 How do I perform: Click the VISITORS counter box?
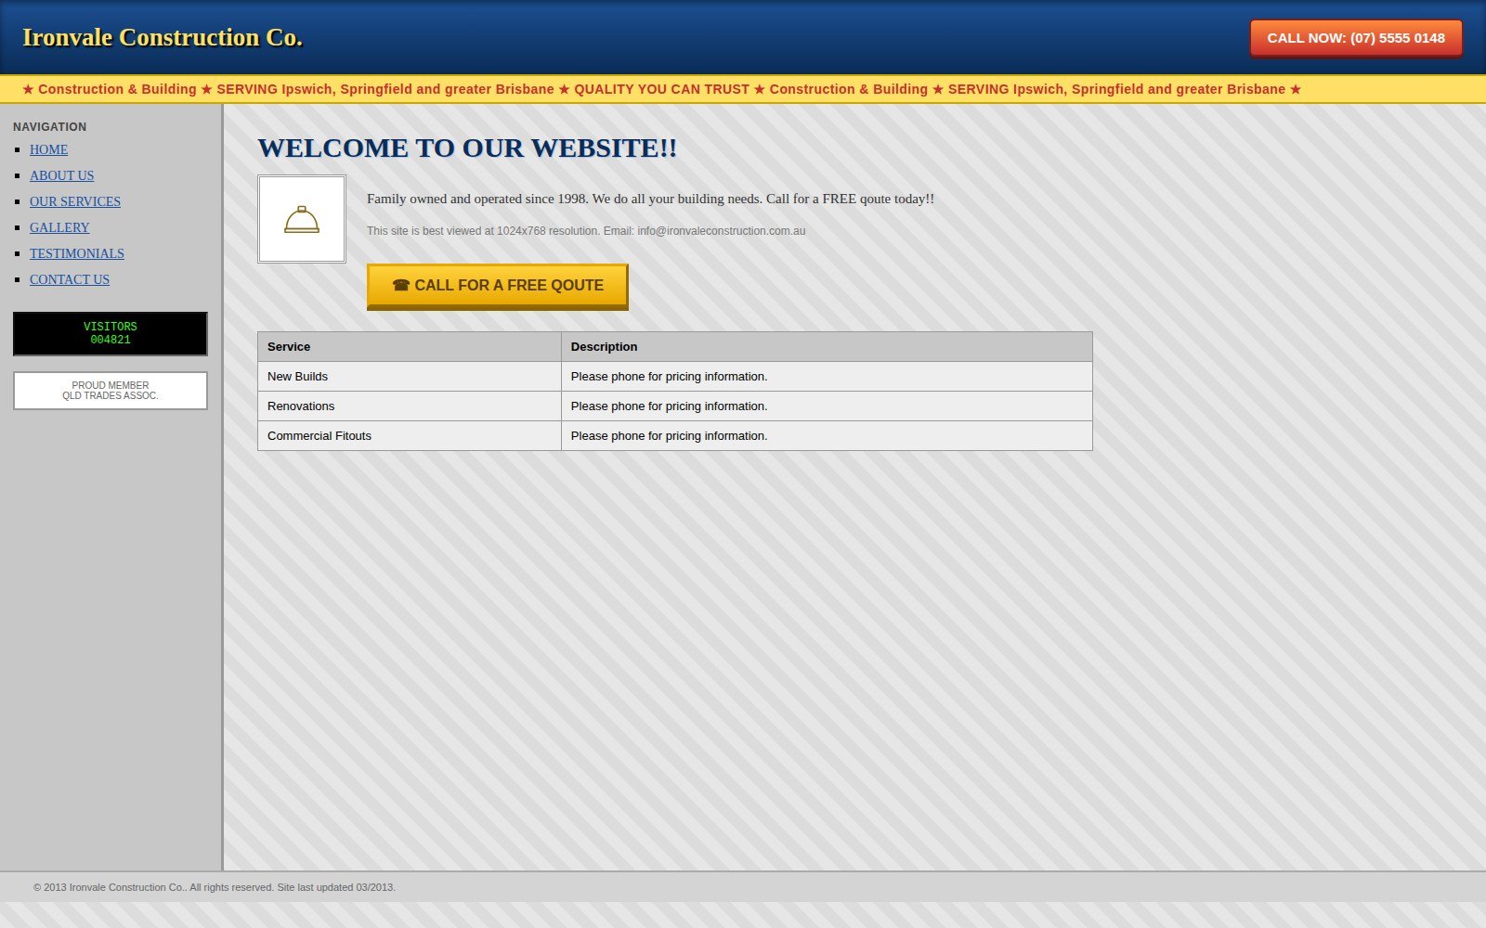(x=111, y=333)
